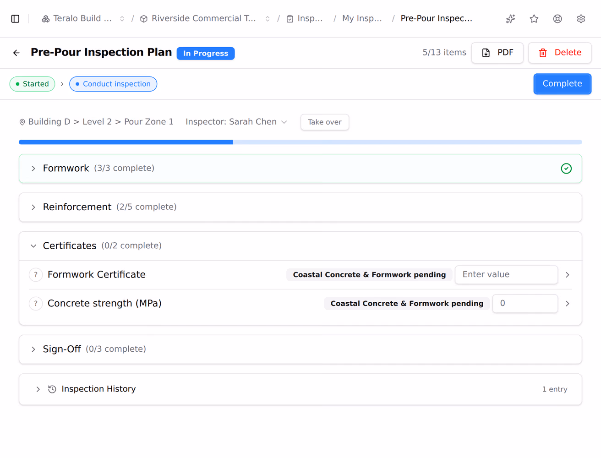Delete this inspection plan
The width and height of the screenshot is (601, 458).
tap(560, 53)
